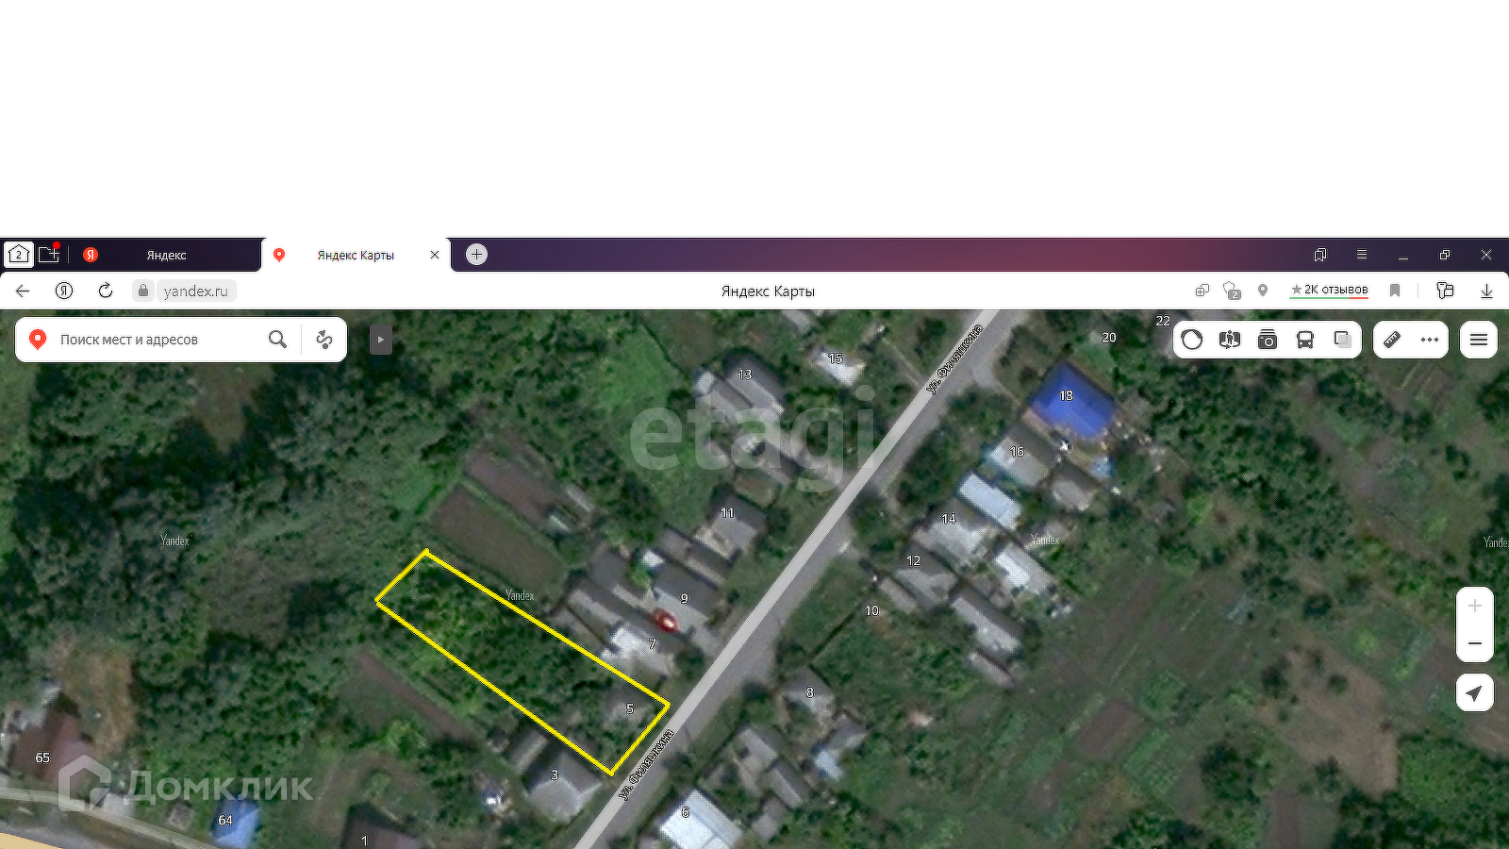The width and height of the screenshot is (1509, 849).
Task: Zoom out on the map
Action: click(1475, 643)
